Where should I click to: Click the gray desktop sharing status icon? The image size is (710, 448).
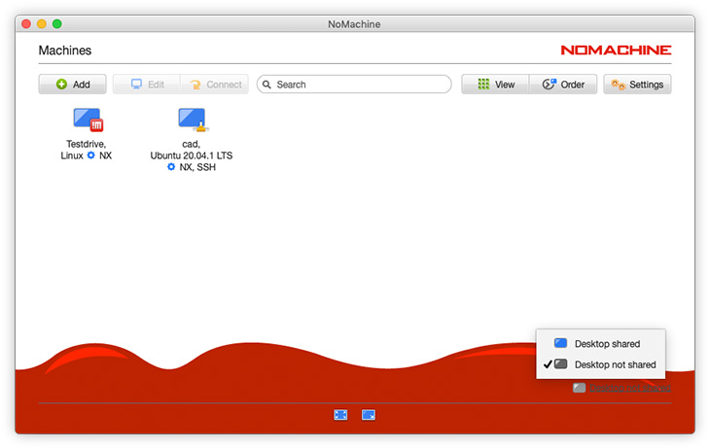point(580,388)
